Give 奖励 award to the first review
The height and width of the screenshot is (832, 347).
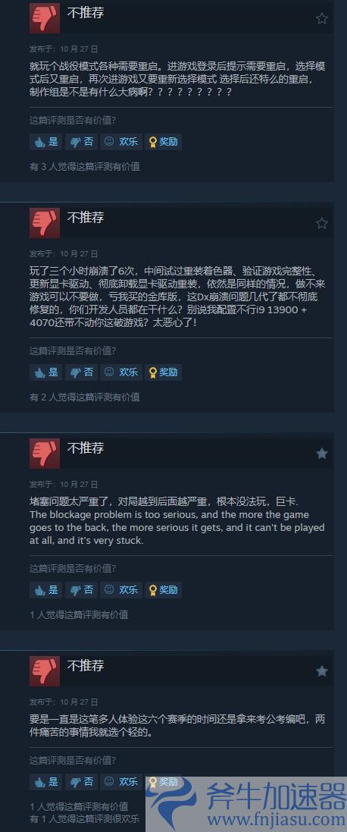click(x=163, y=142)
